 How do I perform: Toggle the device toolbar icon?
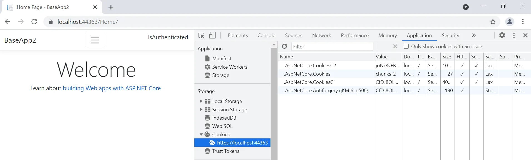pos(212,35)
